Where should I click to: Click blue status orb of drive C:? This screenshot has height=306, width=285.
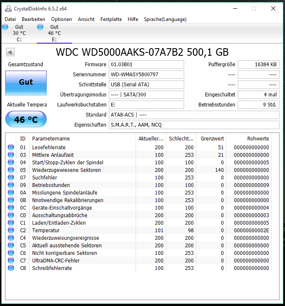(x=5, y=27)
